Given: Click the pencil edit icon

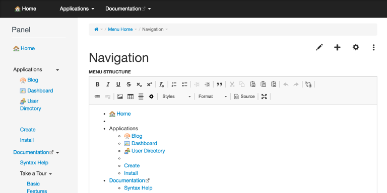Looking at the screenshot, I should pyautogui.click(x=319, y=47).
